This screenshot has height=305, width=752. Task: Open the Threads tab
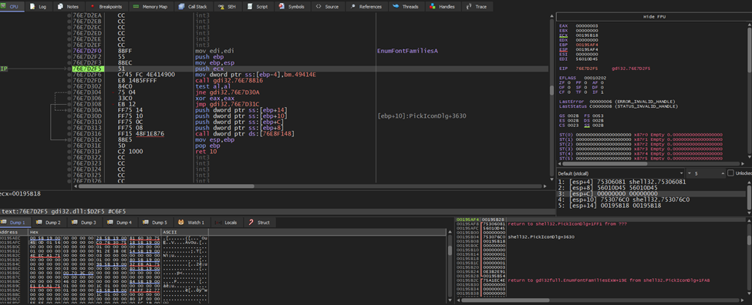click(406, 7)
